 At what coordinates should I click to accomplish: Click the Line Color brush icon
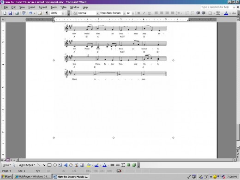tap(96, 165)
